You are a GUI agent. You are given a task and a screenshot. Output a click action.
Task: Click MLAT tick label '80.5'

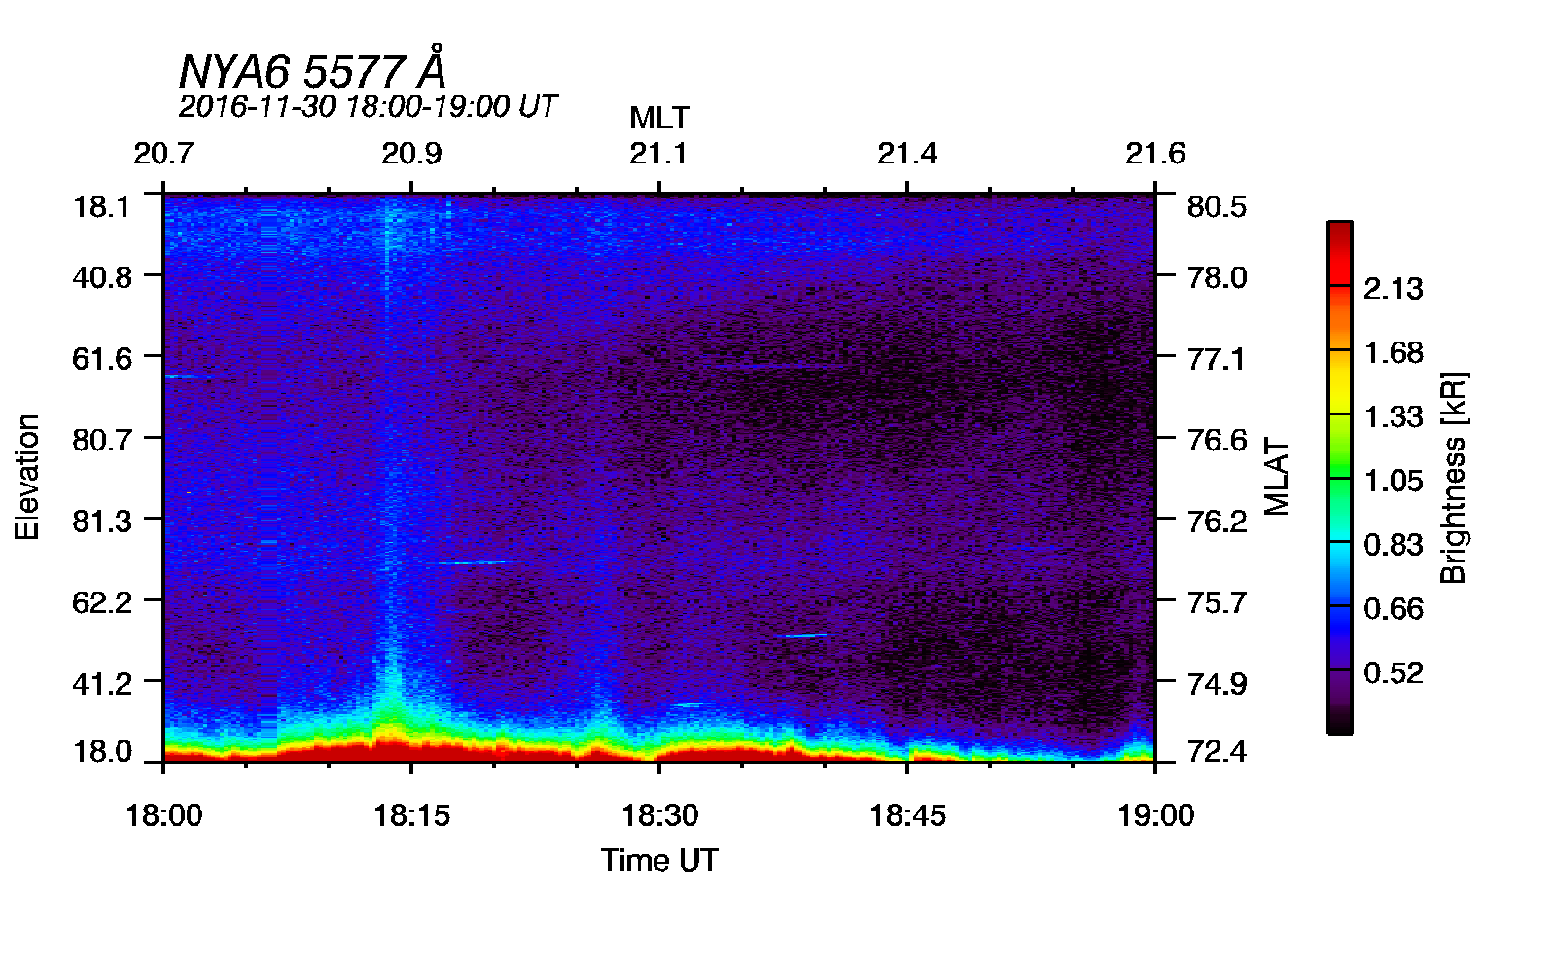[1217, 206]
